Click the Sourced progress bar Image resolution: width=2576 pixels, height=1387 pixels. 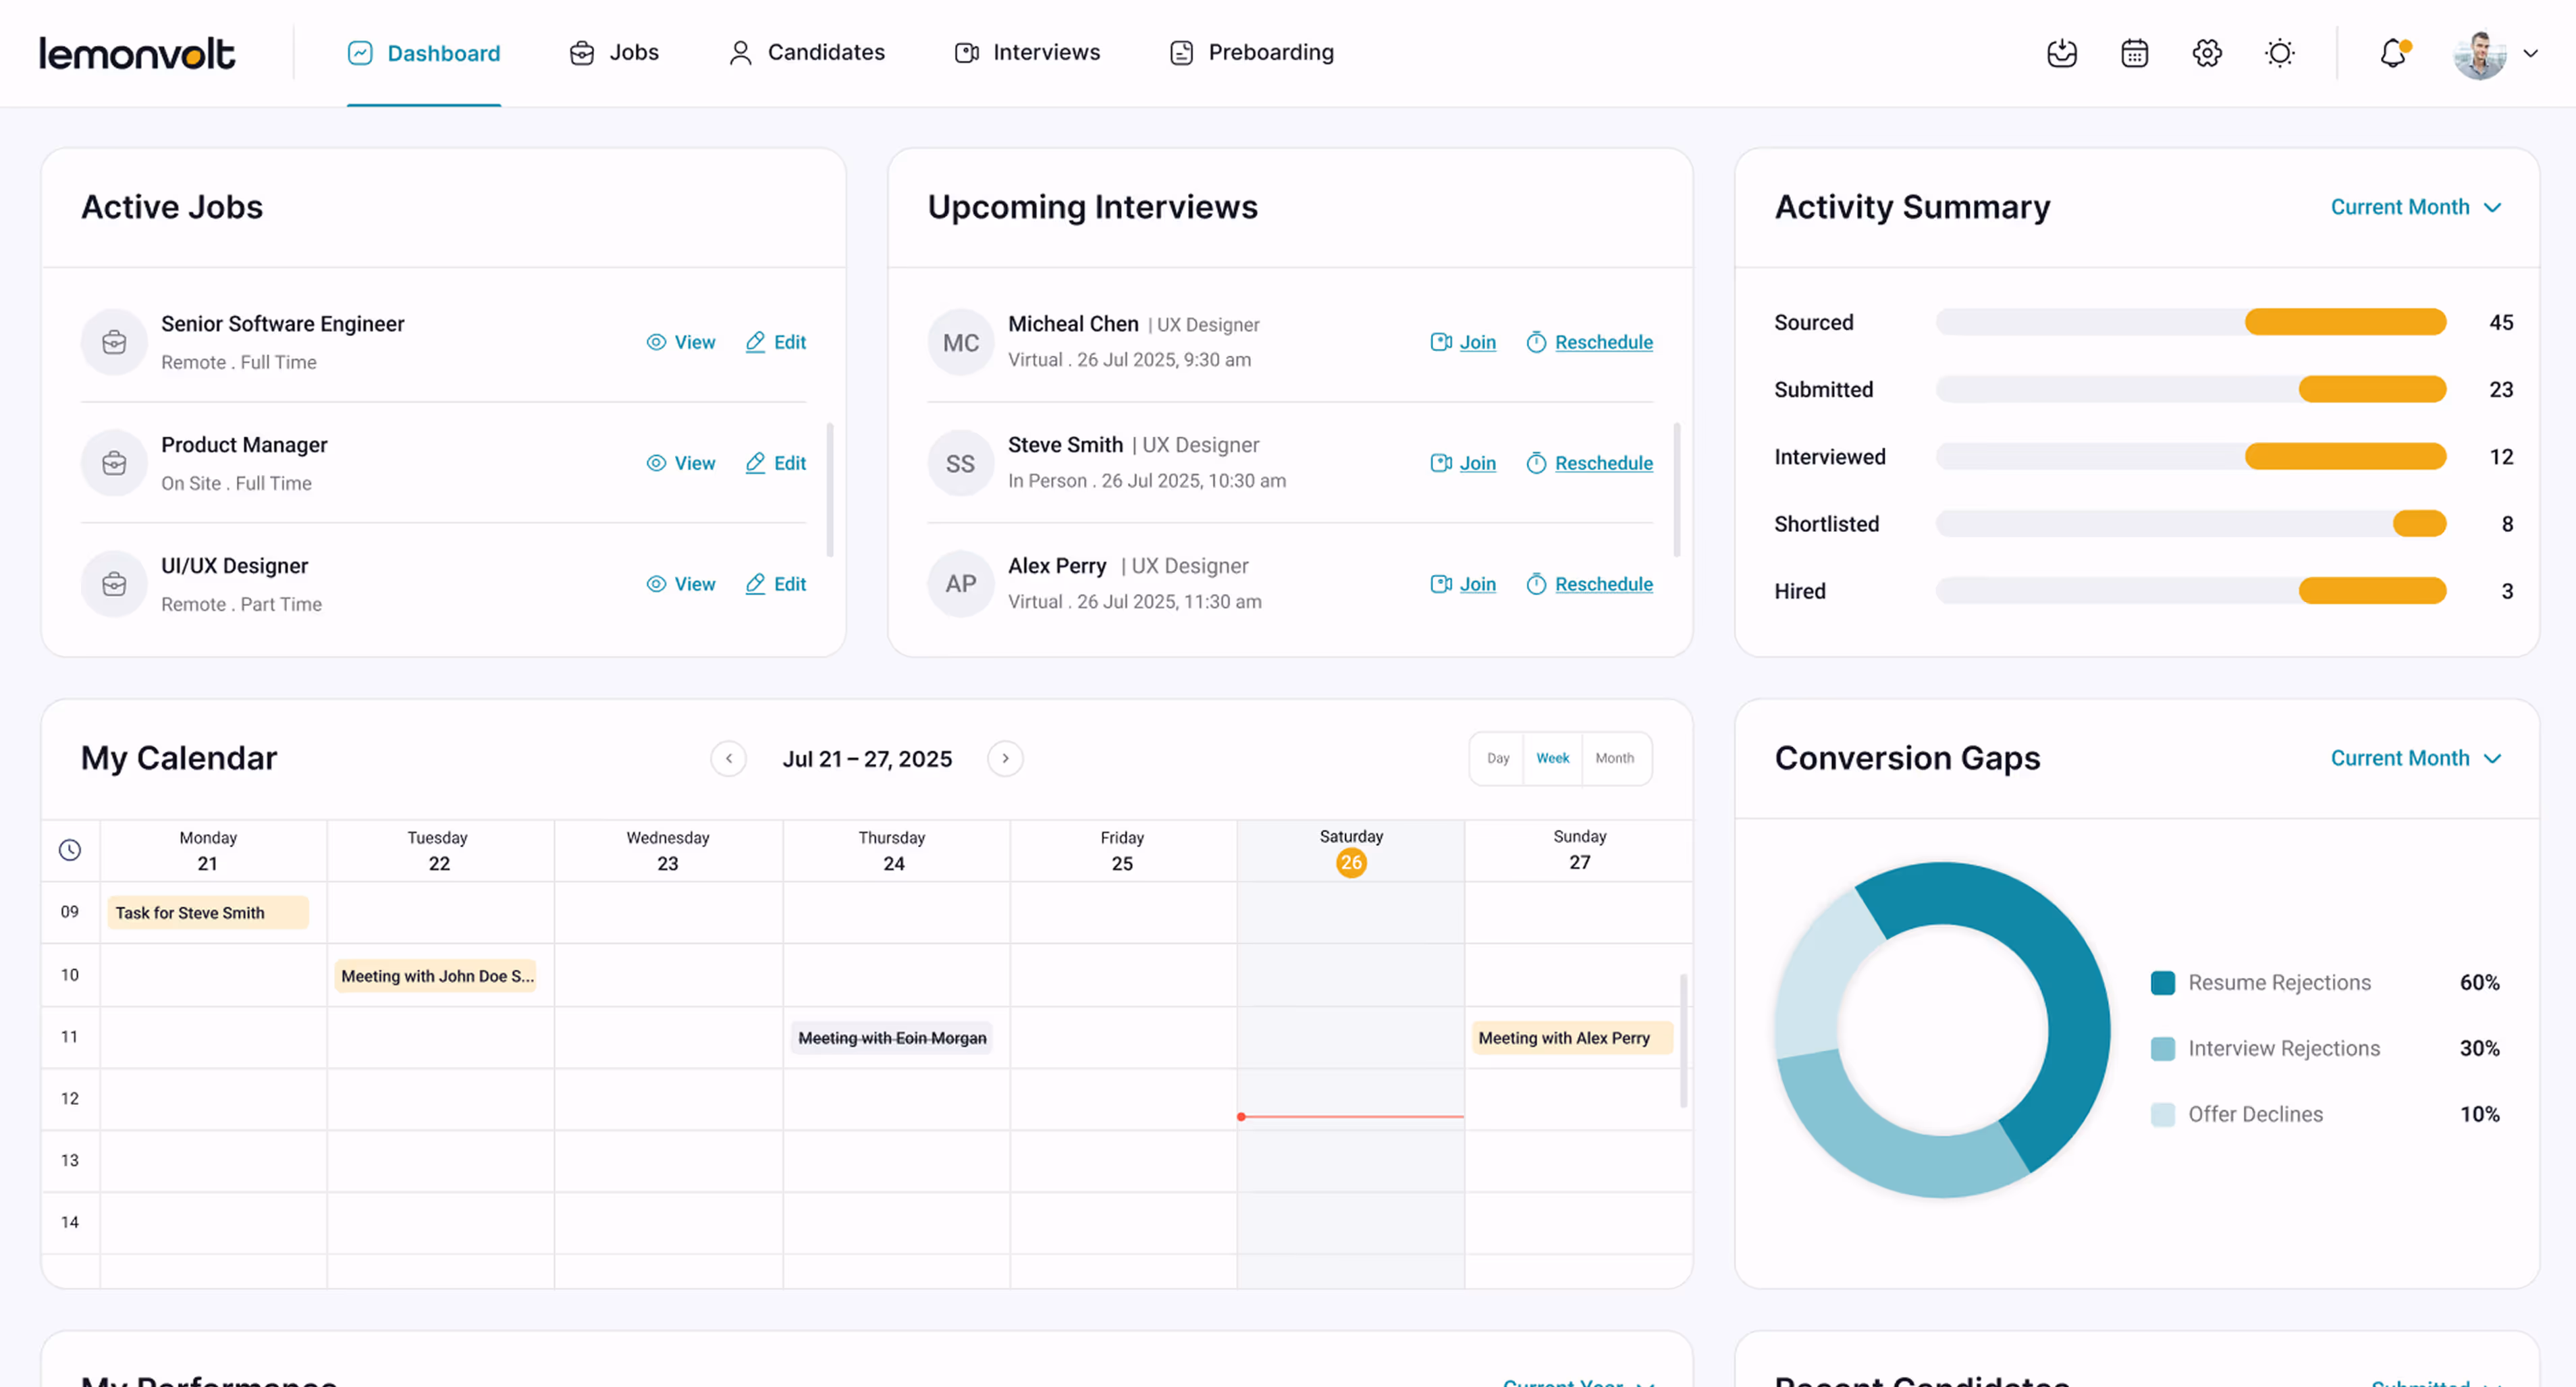tap(2190, 322)
